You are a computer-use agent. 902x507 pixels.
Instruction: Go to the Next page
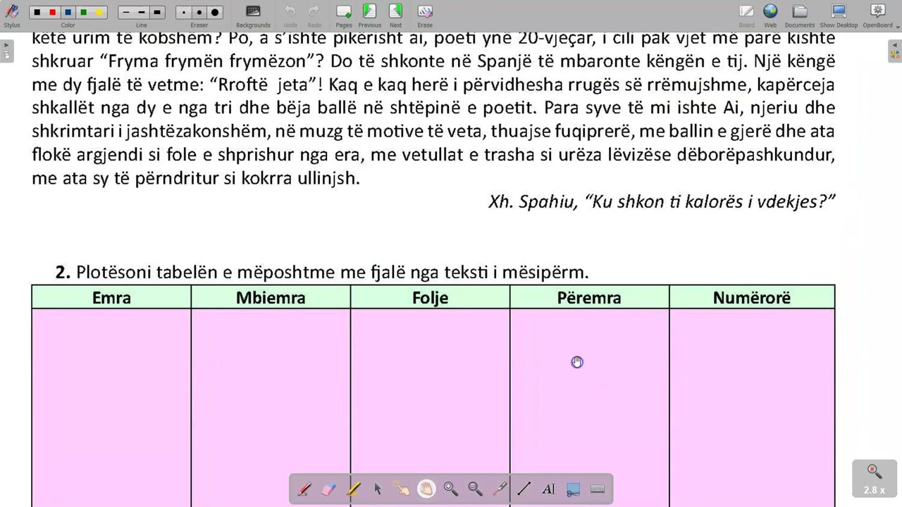click(395, 15)
